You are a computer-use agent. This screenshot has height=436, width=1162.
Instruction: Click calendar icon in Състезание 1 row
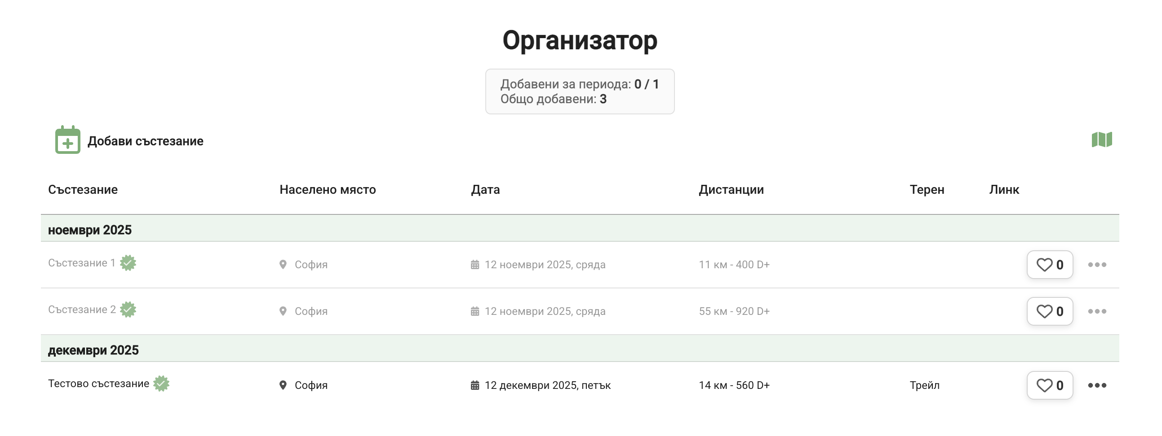(475, 265)
